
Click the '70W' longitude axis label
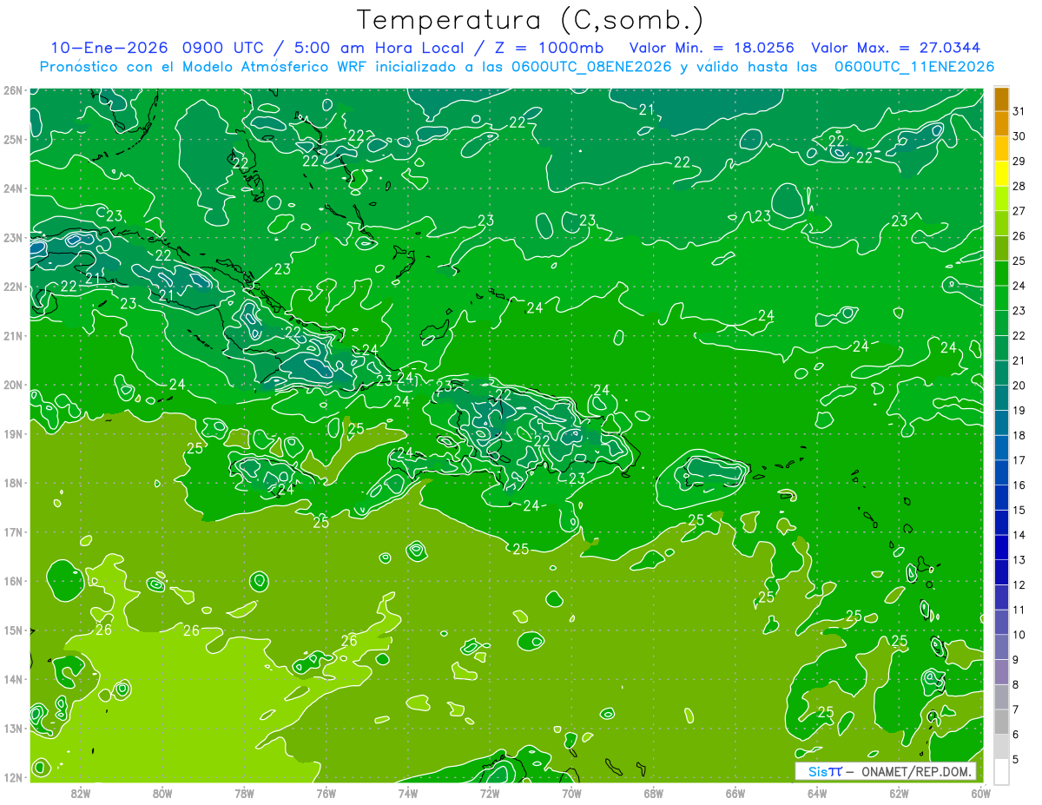point(571,792)
